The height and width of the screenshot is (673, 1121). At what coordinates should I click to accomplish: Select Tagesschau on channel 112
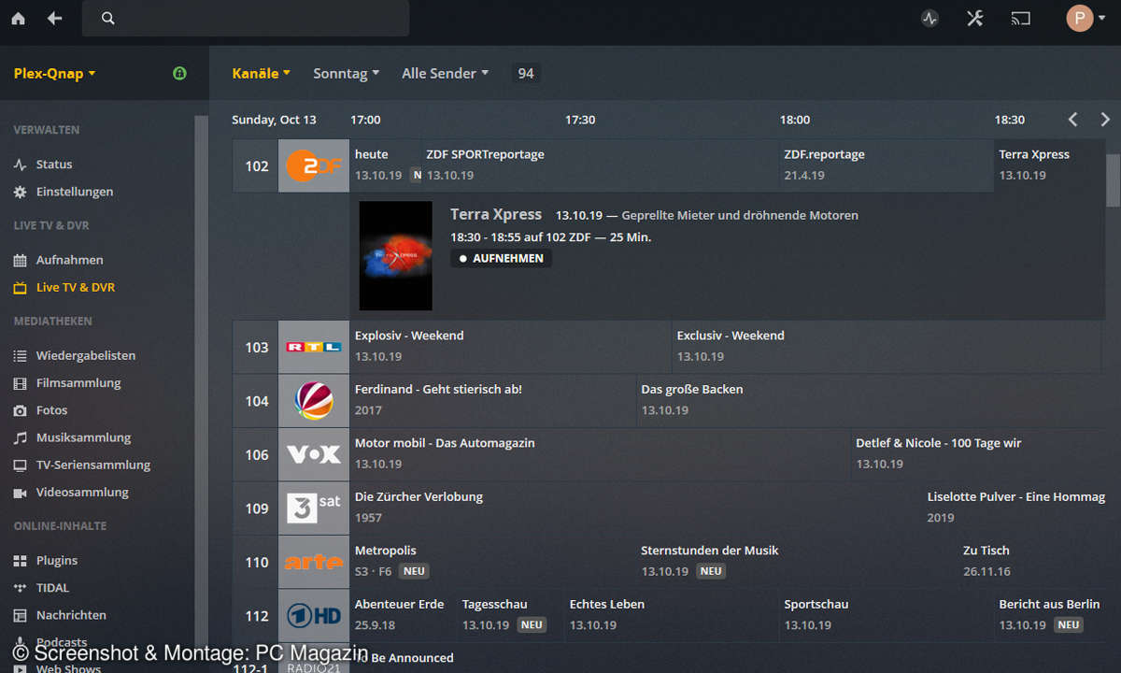[510, 615]
